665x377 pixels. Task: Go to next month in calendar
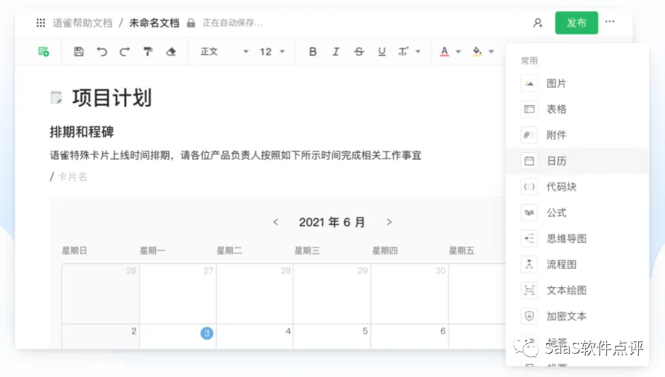click(389, 223)
